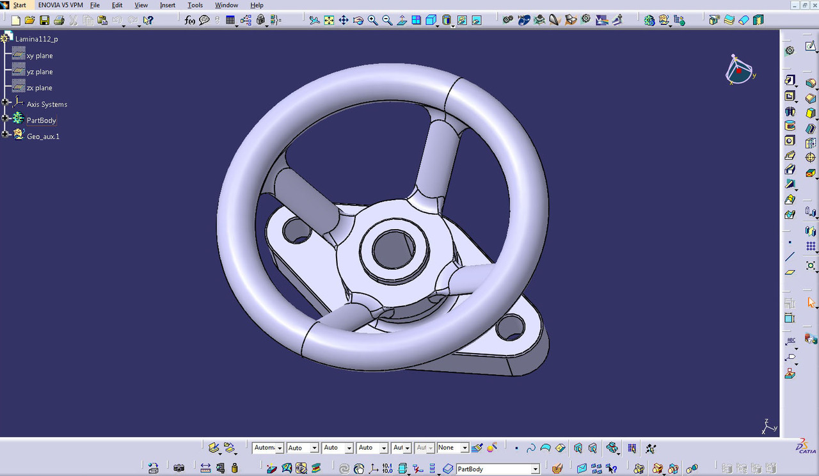
Task: Open the Window menu
Action: (x=227, y=5)
